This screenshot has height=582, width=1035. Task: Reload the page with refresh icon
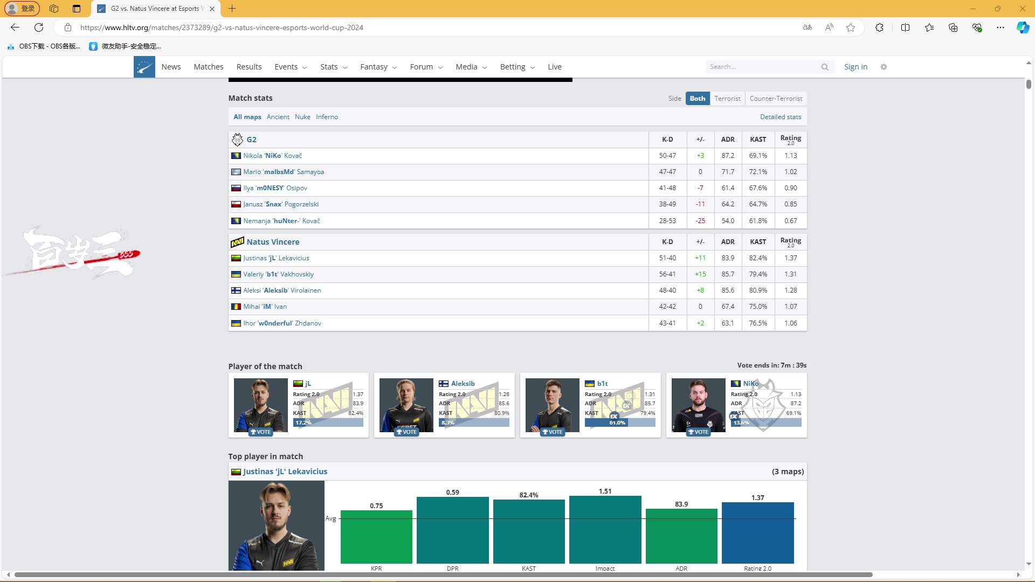pyautogui.click(x=39, y=27)
